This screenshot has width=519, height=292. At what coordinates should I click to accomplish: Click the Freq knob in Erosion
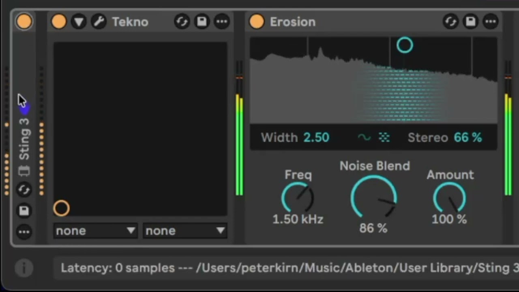click(x=298, y=198)
